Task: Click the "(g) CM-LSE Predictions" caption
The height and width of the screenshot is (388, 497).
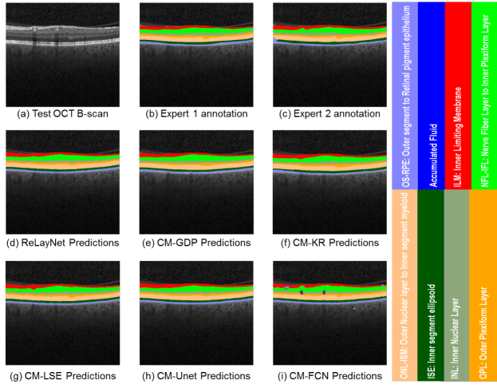Action: [62, 376]
